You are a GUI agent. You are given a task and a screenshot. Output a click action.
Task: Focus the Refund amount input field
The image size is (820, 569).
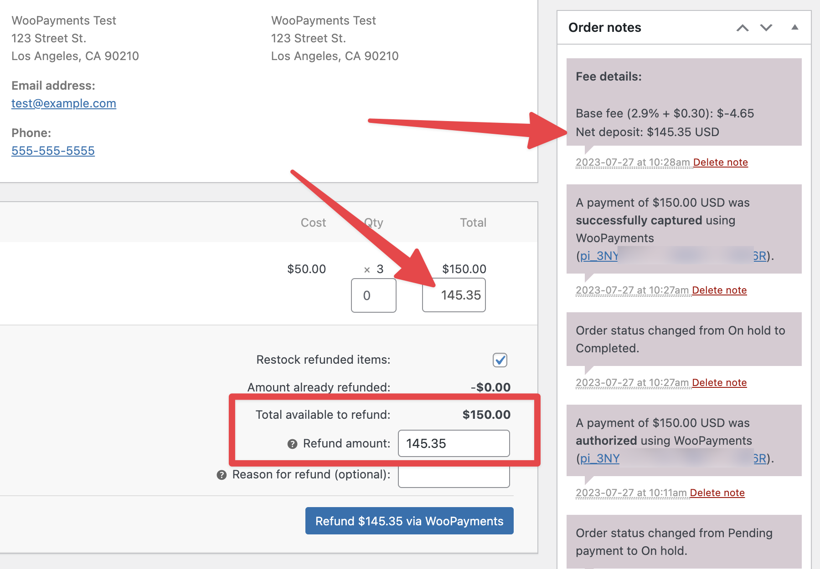(454, 443)
